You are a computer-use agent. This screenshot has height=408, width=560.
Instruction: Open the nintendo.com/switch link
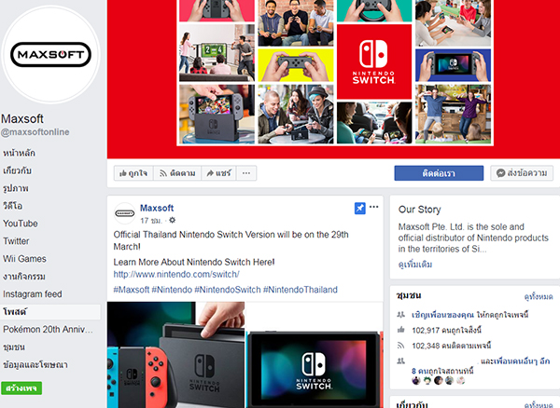coord(176,275)
